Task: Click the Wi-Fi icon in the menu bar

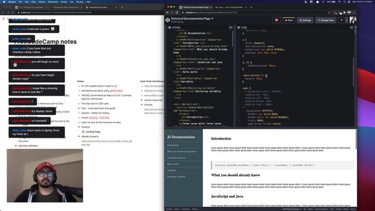Action: [339, 2]
